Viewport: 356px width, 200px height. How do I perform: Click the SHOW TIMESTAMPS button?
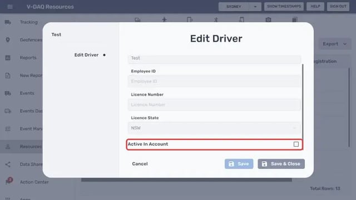284,7
